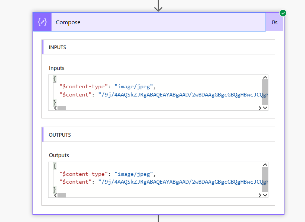
Task: Click the Inputs box scroll-right arrow
Action: click(x=260, y=108)
